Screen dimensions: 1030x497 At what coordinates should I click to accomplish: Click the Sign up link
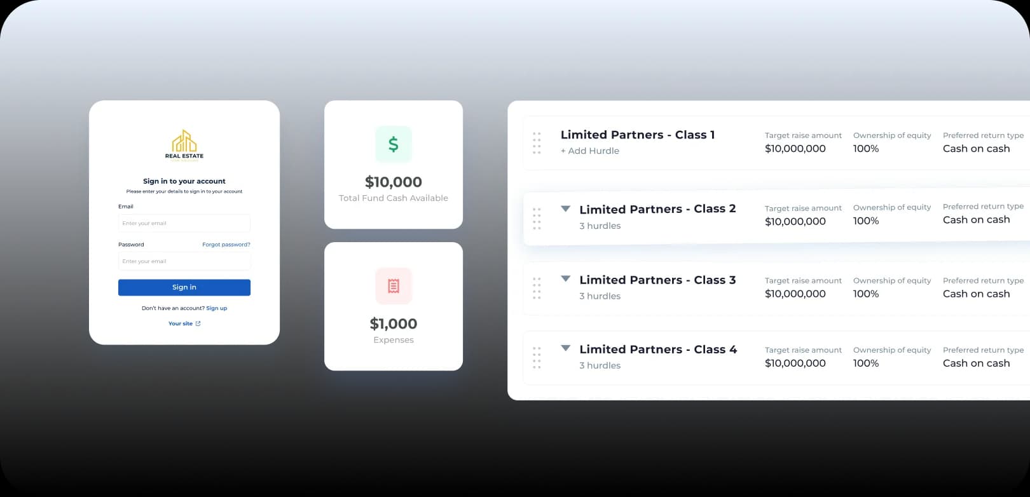pyautogui.click(x=217, y=308)
